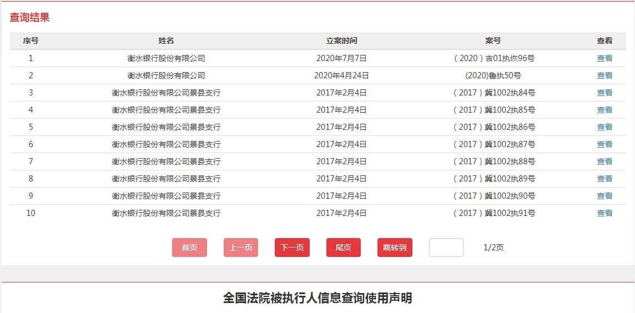The image size is (635, 313).
Task: Click the 跳转到 jump button
Action: coord(395,248)
